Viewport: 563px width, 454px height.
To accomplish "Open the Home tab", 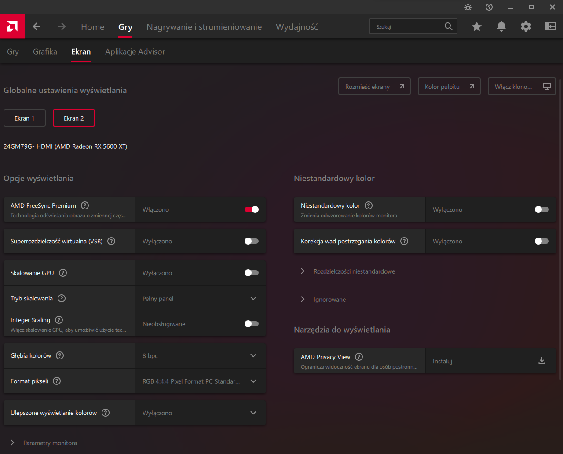I will [x=92, y=27].
